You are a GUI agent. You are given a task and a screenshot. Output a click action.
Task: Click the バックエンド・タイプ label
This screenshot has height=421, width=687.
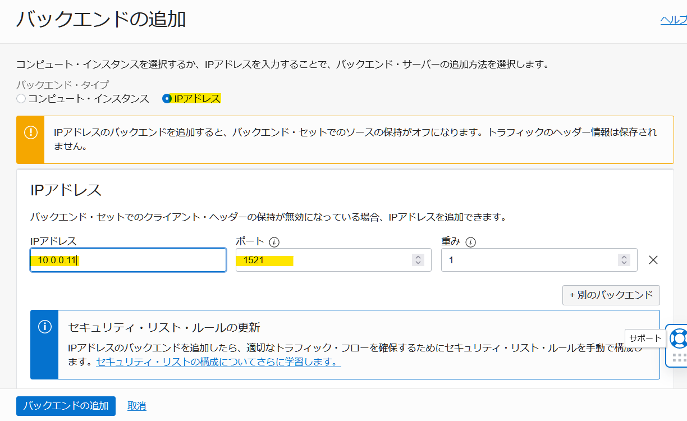pyautogui.click(x=62, y=85)
